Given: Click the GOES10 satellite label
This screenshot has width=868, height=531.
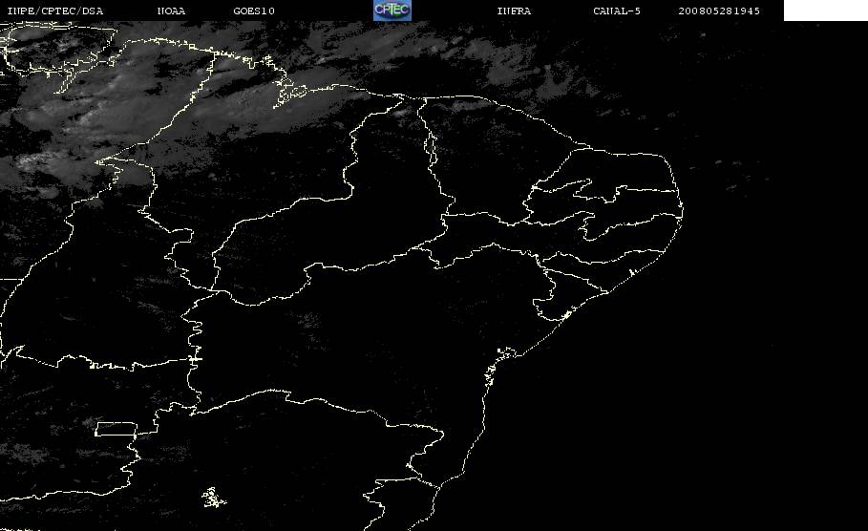Looking at the screenshot, I should click(x=254, y=11).
